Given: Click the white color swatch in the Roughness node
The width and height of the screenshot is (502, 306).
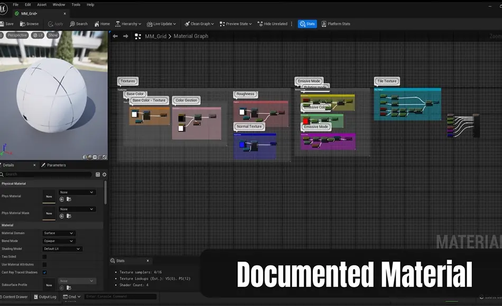Looking at the screenshot, I should pos(242,112).
